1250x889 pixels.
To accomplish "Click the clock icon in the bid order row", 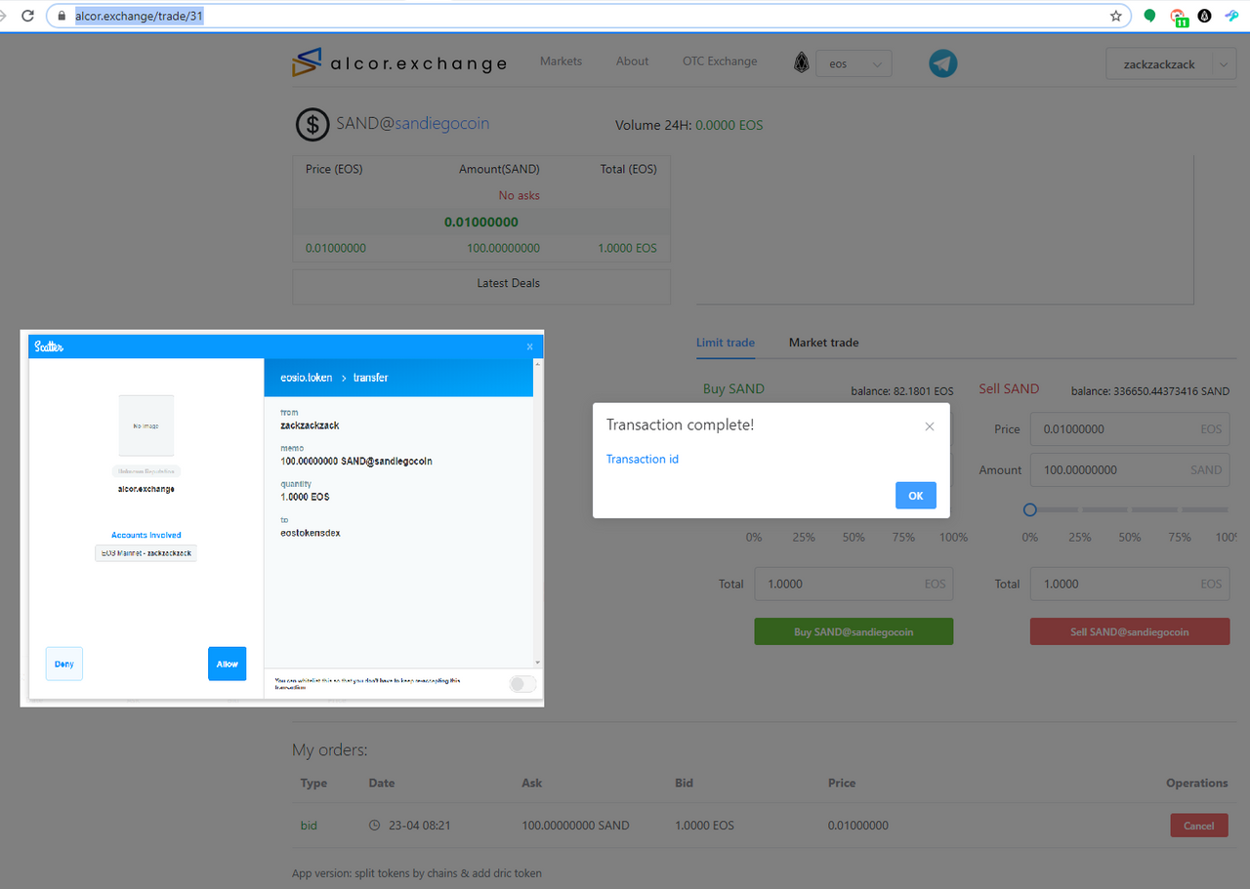I will click(x=374, y=826).
